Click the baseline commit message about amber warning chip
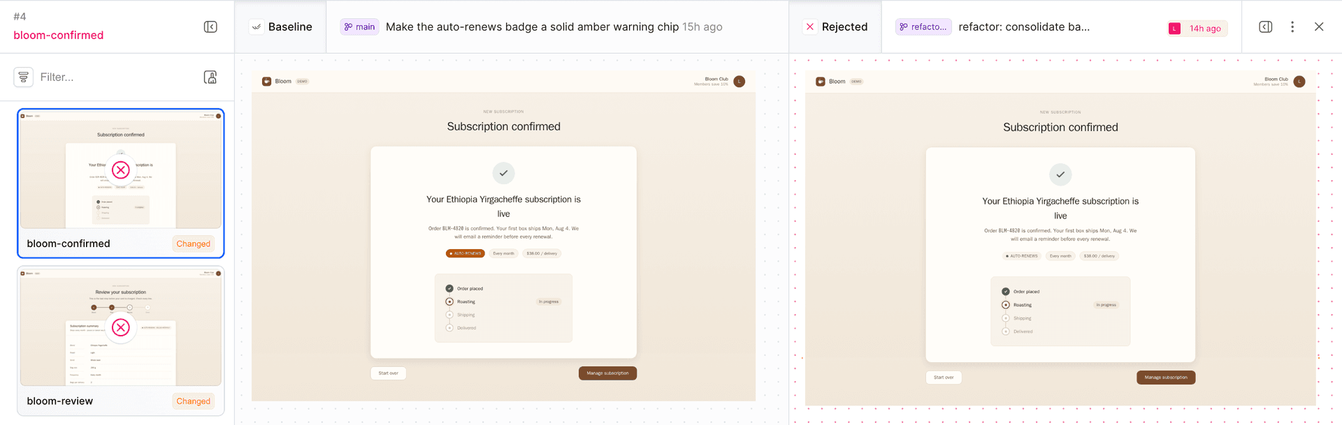The width and height of the screenshot is (1342, 425). click(x=532, y=27)
